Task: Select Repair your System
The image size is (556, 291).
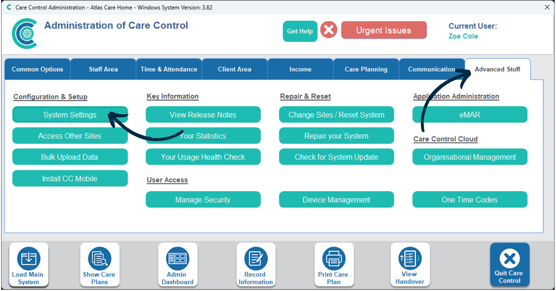Action: 337,136
